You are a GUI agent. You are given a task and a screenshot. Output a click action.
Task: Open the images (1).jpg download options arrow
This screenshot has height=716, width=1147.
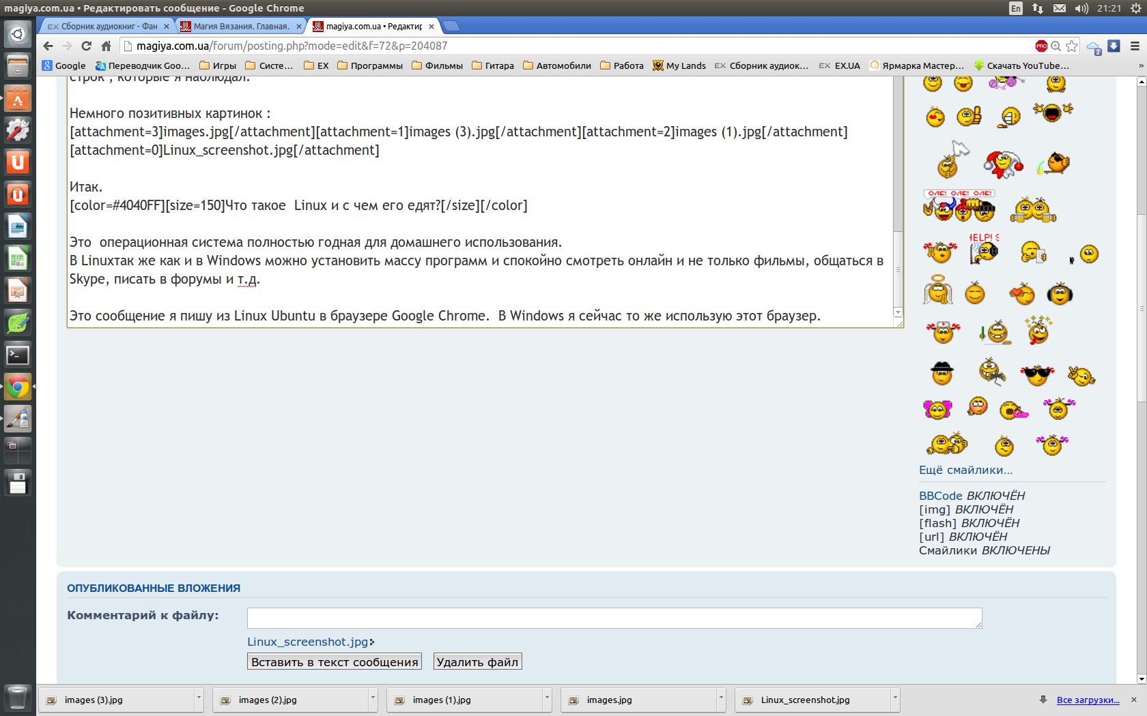[x=547, y=700]
